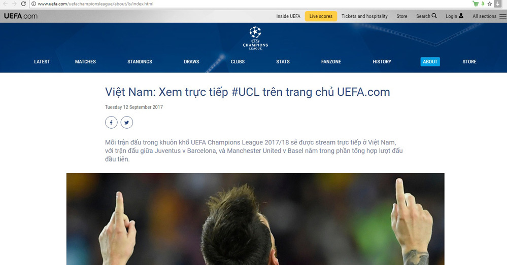The width and height of the screenshot is (507, 265).
Task: Click the download arrow icon
Action: pos(498,4)
